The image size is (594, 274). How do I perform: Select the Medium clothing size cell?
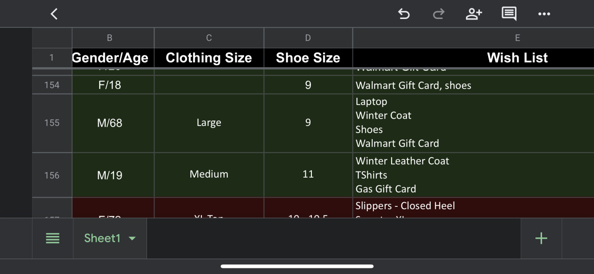click(x=209, y=174)
